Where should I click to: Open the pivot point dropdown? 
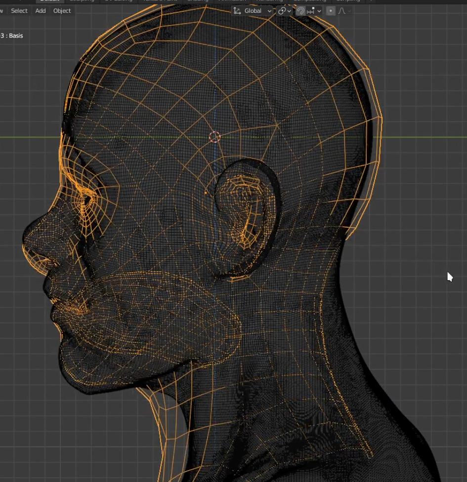click(x=284, y=11)
